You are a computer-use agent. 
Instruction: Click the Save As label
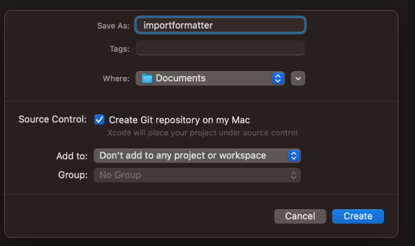[x=113, y=26]
